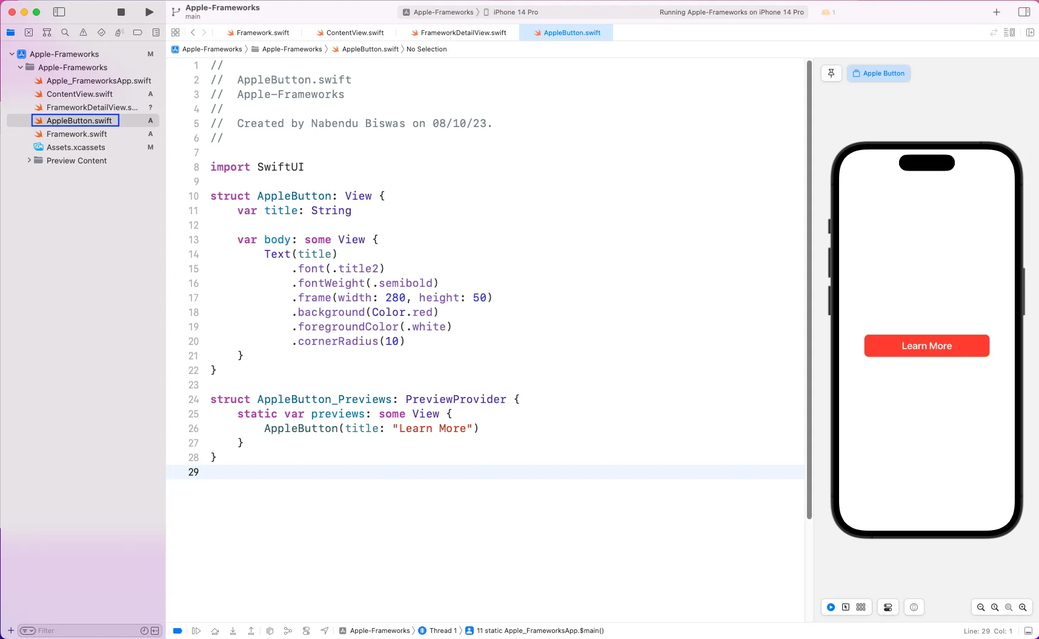Screen dimensions: 1039x639
Task: Open related items grid menu
Action: click(x=176, y=33)
